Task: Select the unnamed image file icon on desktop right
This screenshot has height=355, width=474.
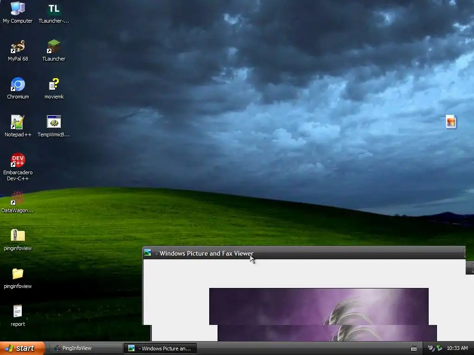Action: click(451, 122)
